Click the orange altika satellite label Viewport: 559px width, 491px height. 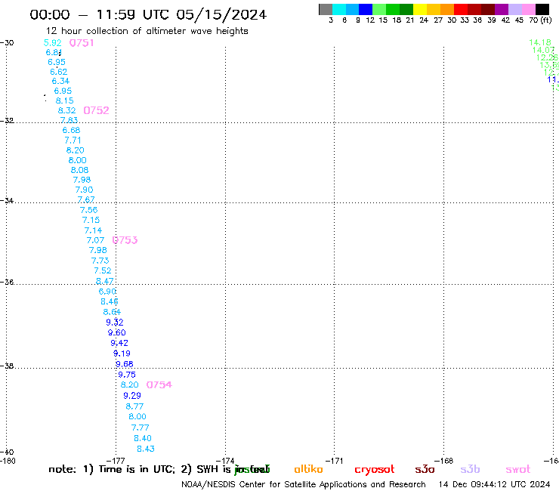pos(308,469)
